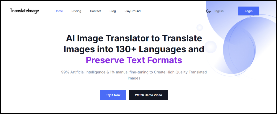
Task: Toggle dark mode with the moon icon
Action: point(208,11)
